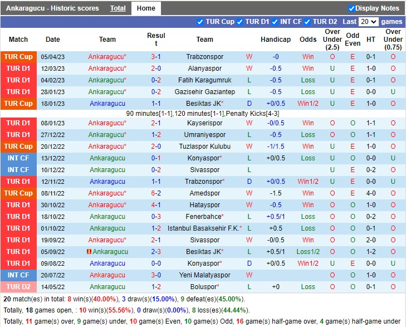The image size is (406, 327).
Task: Click the Alanyaspor team link
Action: tap(204, 69)
